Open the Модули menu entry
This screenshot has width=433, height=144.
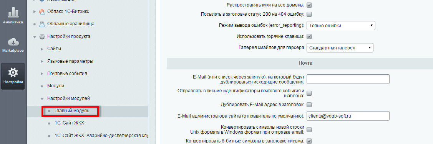[55, 86]
